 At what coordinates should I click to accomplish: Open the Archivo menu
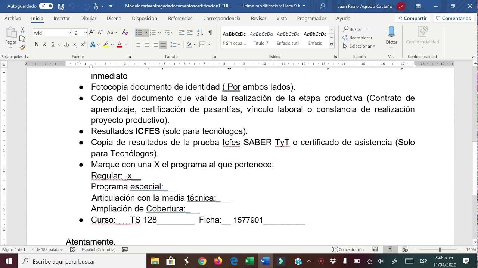coord(13,18)
